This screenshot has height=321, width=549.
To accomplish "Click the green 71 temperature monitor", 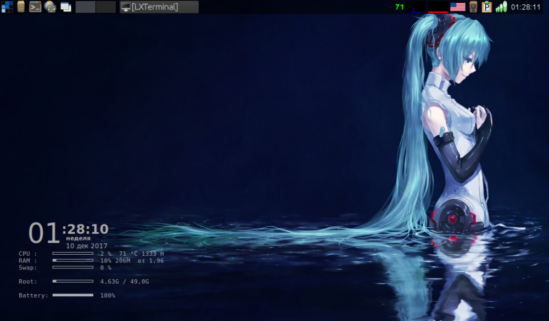I will (399, 7).
